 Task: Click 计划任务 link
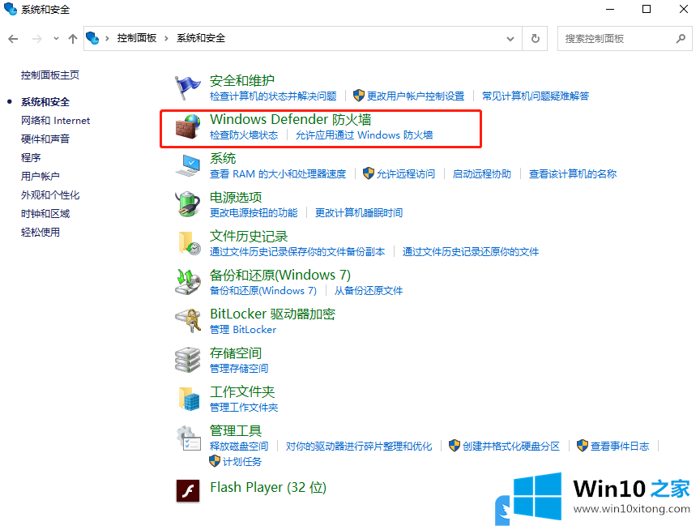[242, 462]
